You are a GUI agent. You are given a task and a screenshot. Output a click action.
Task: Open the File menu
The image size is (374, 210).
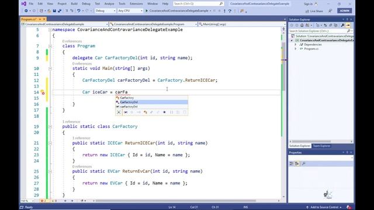31,3
